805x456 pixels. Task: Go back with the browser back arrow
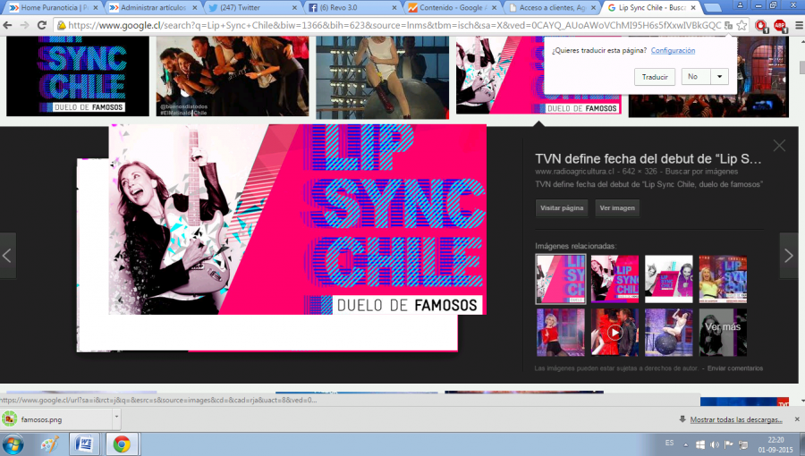8,25
